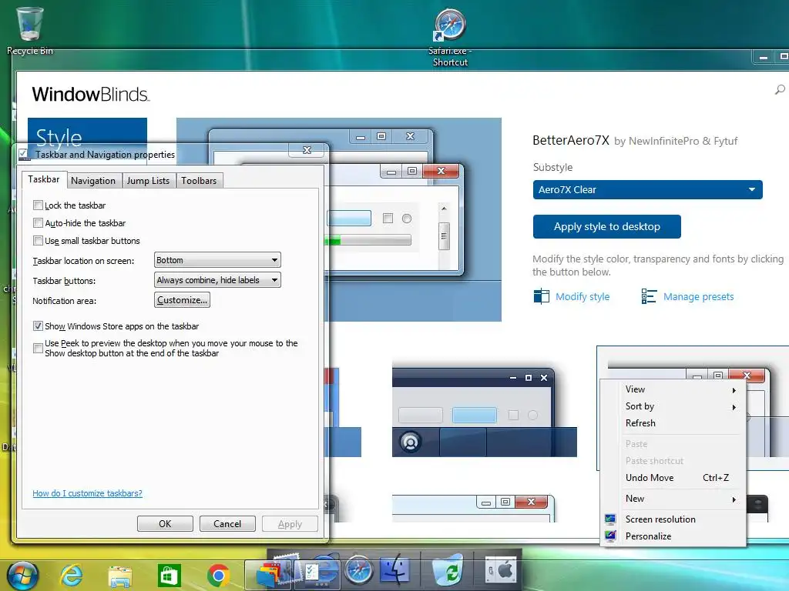Click OK in Taskbar properties dialog
The height and width of the screenshot is (591, 789).
(x=165, y=523)
